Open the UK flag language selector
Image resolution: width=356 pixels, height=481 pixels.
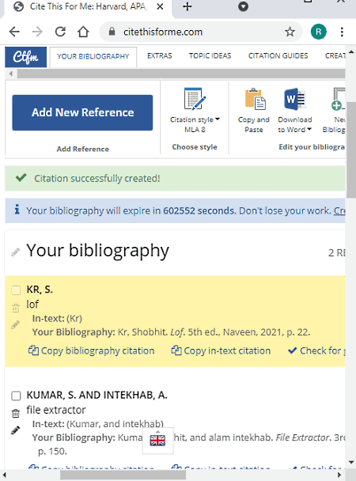(x=157, y=441)
